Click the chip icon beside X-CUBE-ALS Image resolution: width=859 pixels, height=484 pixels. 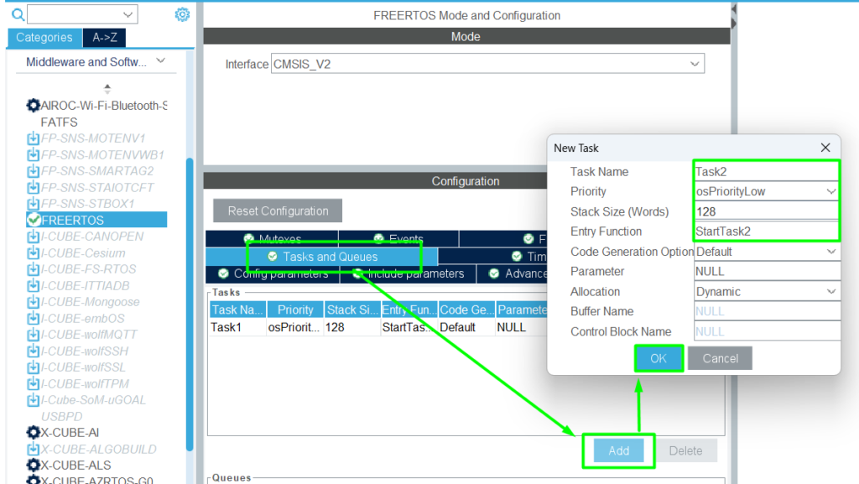pos(34,465)
